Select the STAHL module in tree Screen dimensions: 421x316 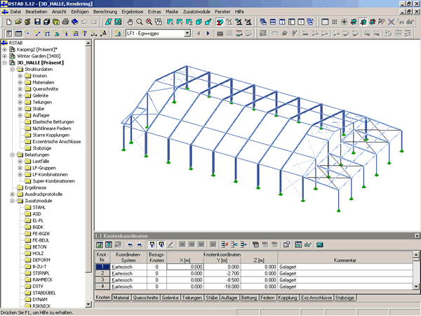[x=39, y=207]
